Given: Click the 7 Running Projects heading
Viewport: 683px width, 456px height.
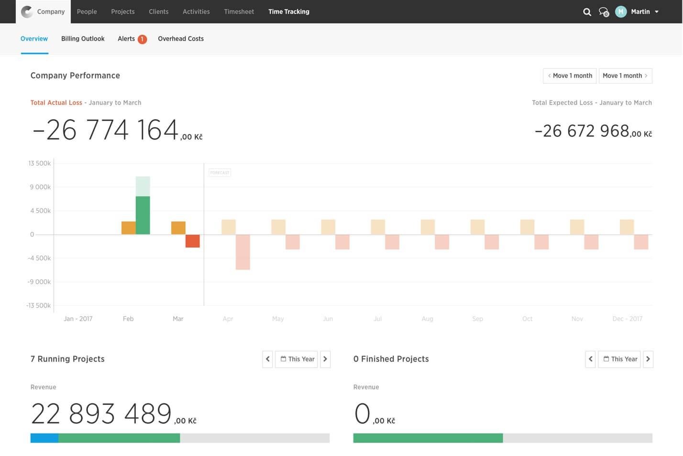Looking at the screenshot, I should pos(67,359).
